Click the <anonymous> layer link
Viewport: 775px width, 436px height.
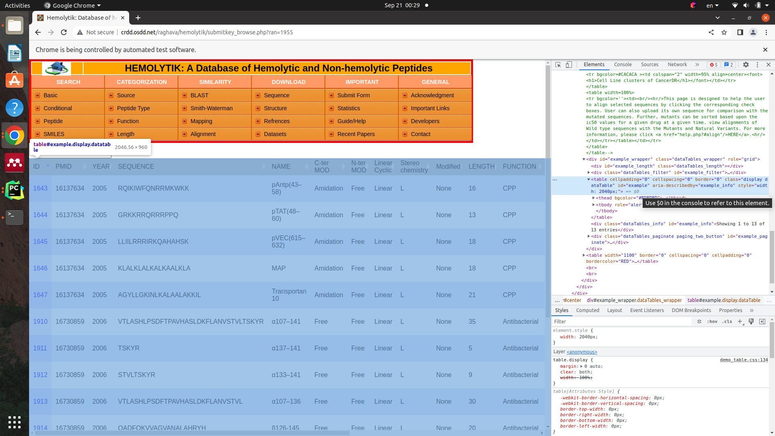[582, 352]
